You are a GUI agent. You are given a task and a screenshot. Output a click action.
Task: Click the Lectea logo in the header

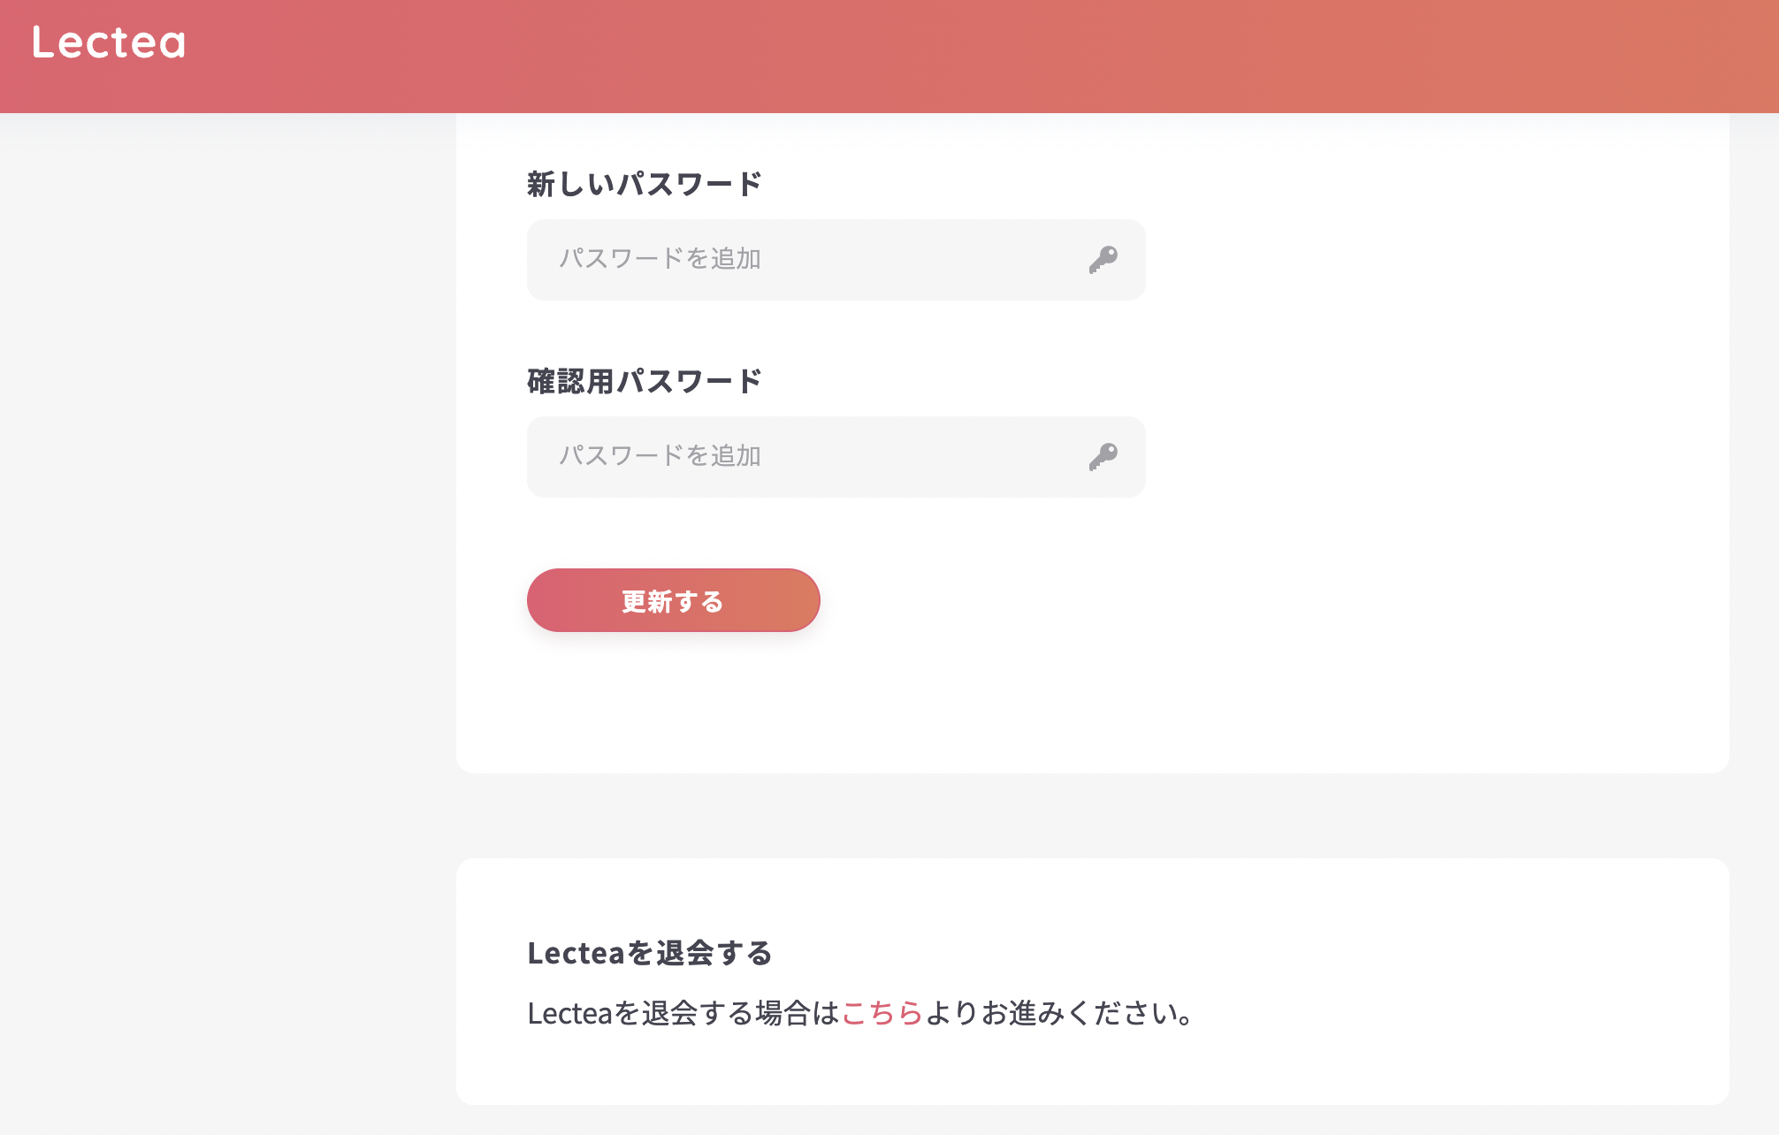109,42
